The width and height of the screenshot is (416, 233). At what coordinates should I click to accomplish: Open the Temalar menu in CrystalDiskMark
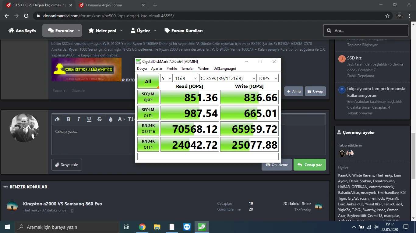point(187,69)
